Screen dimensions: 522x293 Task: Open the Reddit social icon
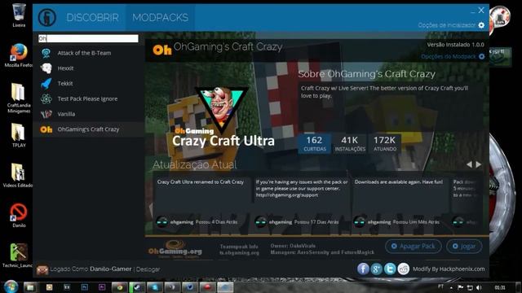tap(404, 269)
